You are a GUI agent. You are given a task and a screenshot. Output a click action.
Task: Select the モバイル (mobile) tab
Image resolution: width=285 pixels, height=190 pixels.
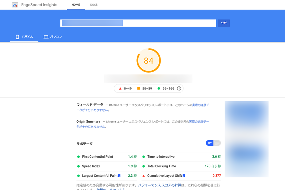coord(24,37)
